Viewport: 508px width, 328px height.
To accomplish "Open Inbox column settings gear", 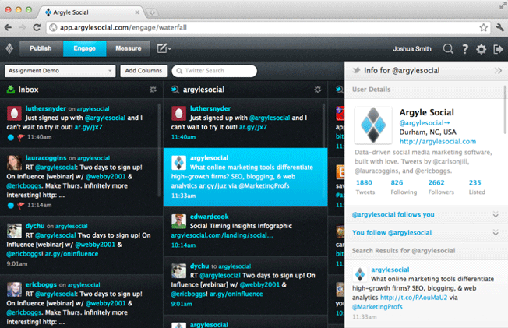I will (153, 90).
